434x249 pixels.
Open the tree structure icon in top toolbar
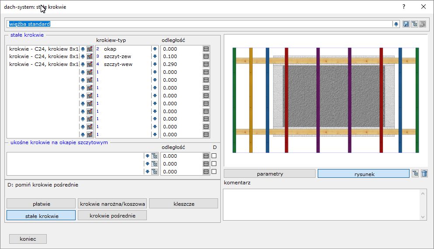(x=414, y=24)
